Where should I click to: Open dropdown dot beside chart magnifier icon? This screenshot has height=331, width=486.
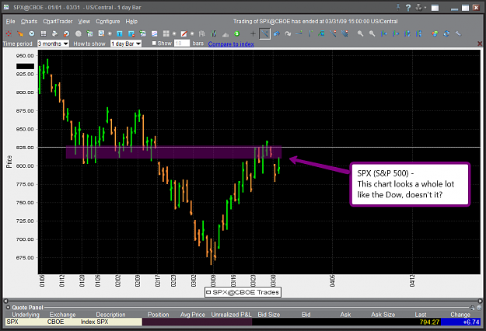[110, 33]
